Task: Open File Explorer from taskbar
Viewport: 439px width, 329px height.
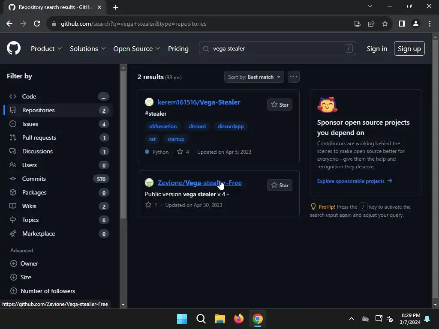Action: [220, 319]
